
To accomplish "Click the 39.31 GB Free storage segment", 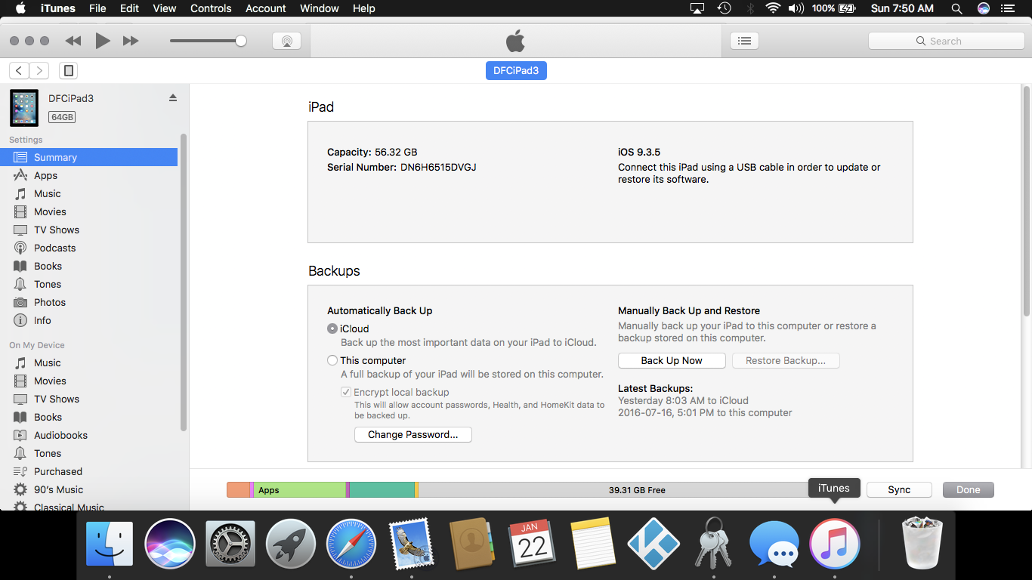I will point(637,489).
